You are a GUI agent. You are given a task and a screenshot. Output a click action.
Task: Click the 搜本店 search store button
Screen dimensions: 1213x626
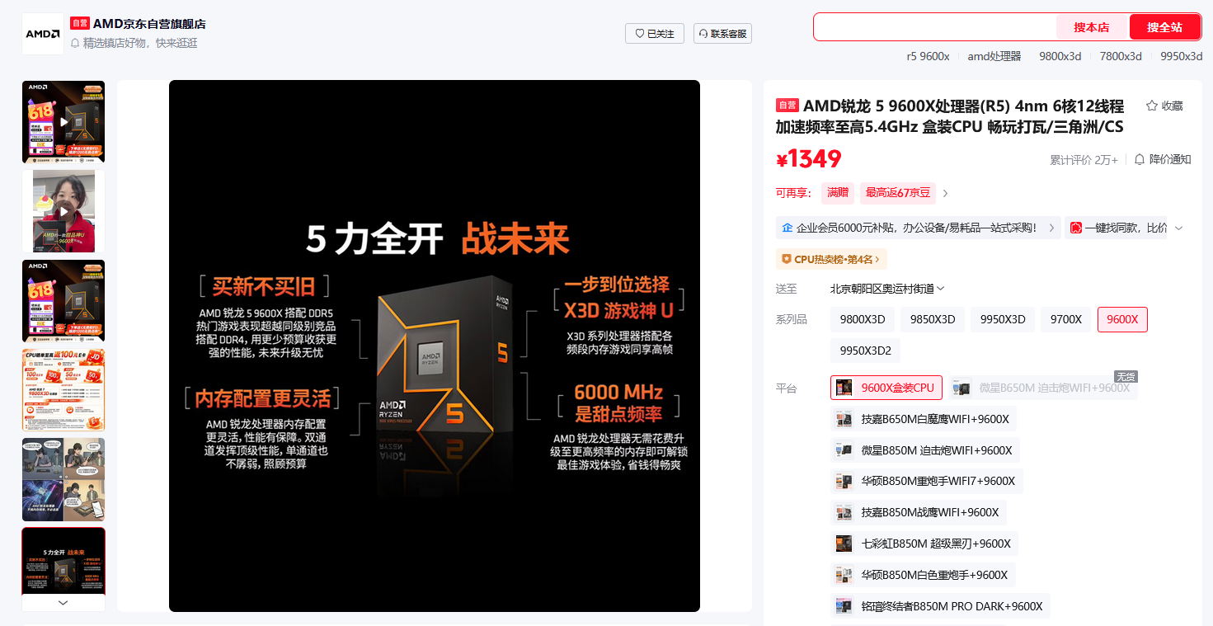1092,27
